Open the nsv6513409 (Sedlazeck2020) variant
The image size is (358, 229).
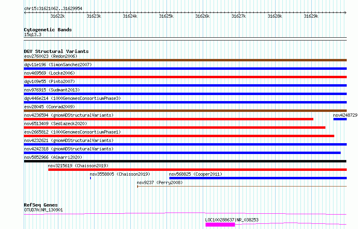point(175,128)
